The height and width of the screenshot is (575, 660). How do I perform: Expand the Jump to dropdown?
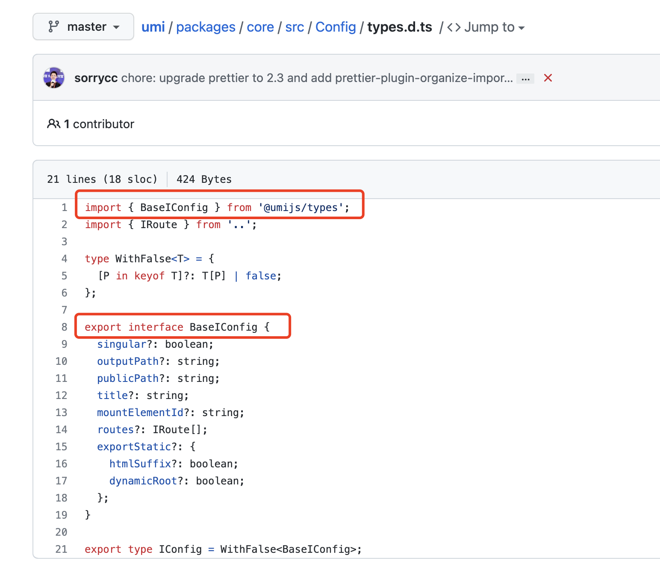click(490, 27)
